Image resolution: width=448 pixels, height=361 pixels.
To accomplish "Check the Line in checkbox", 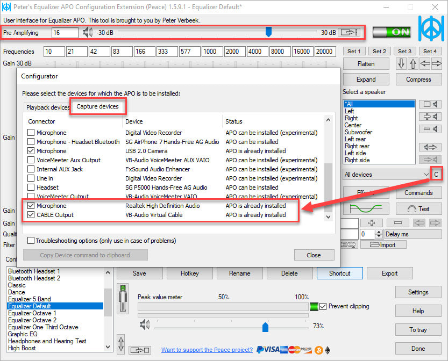I will (x=31, y=178).
